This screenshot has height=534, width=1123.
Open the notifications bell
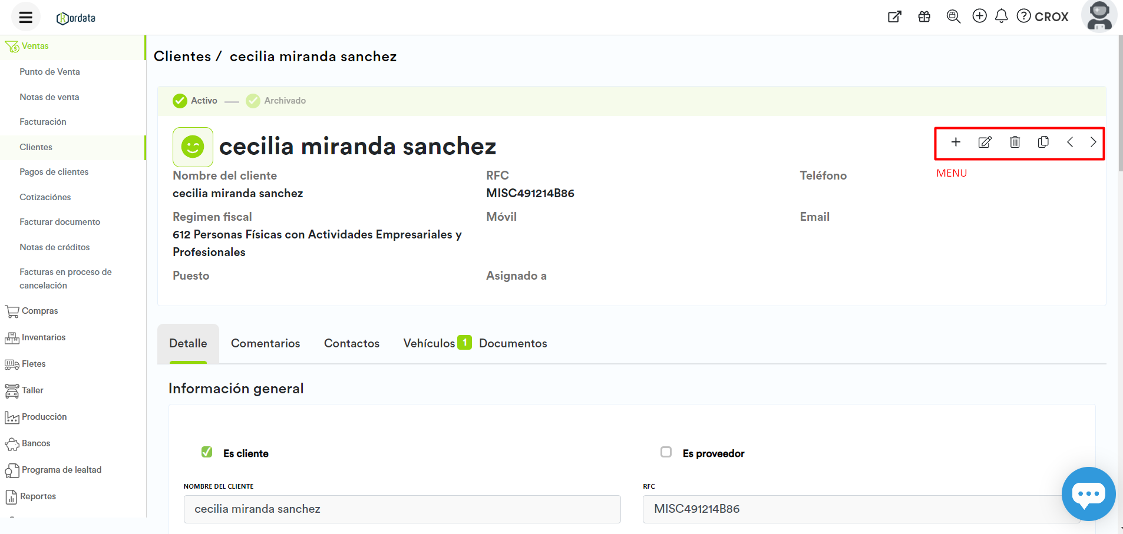point(1001,16)
